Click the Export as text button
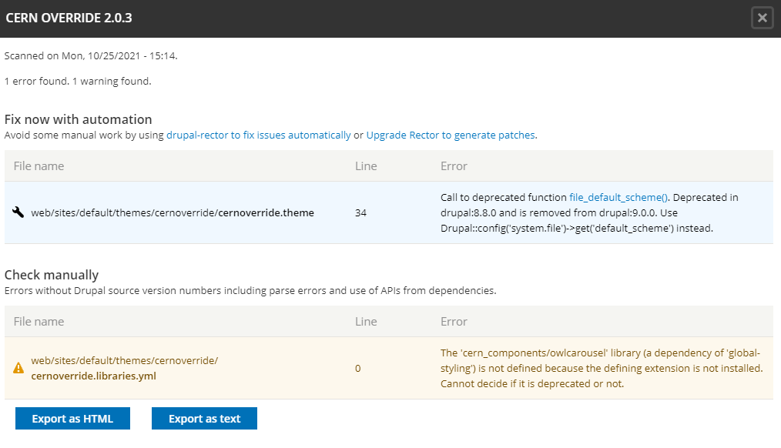This screenshot has width=781, height=448. click(204, 418)
